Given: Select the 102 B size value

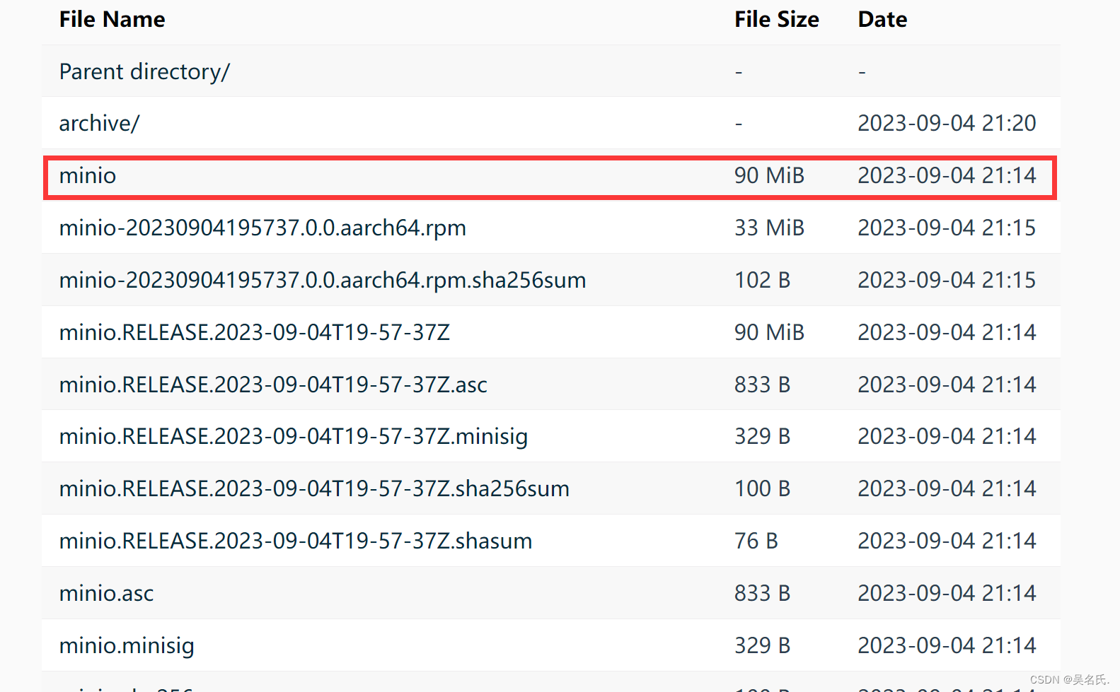Looking at the screenshot, I should (x=762, y=280).
